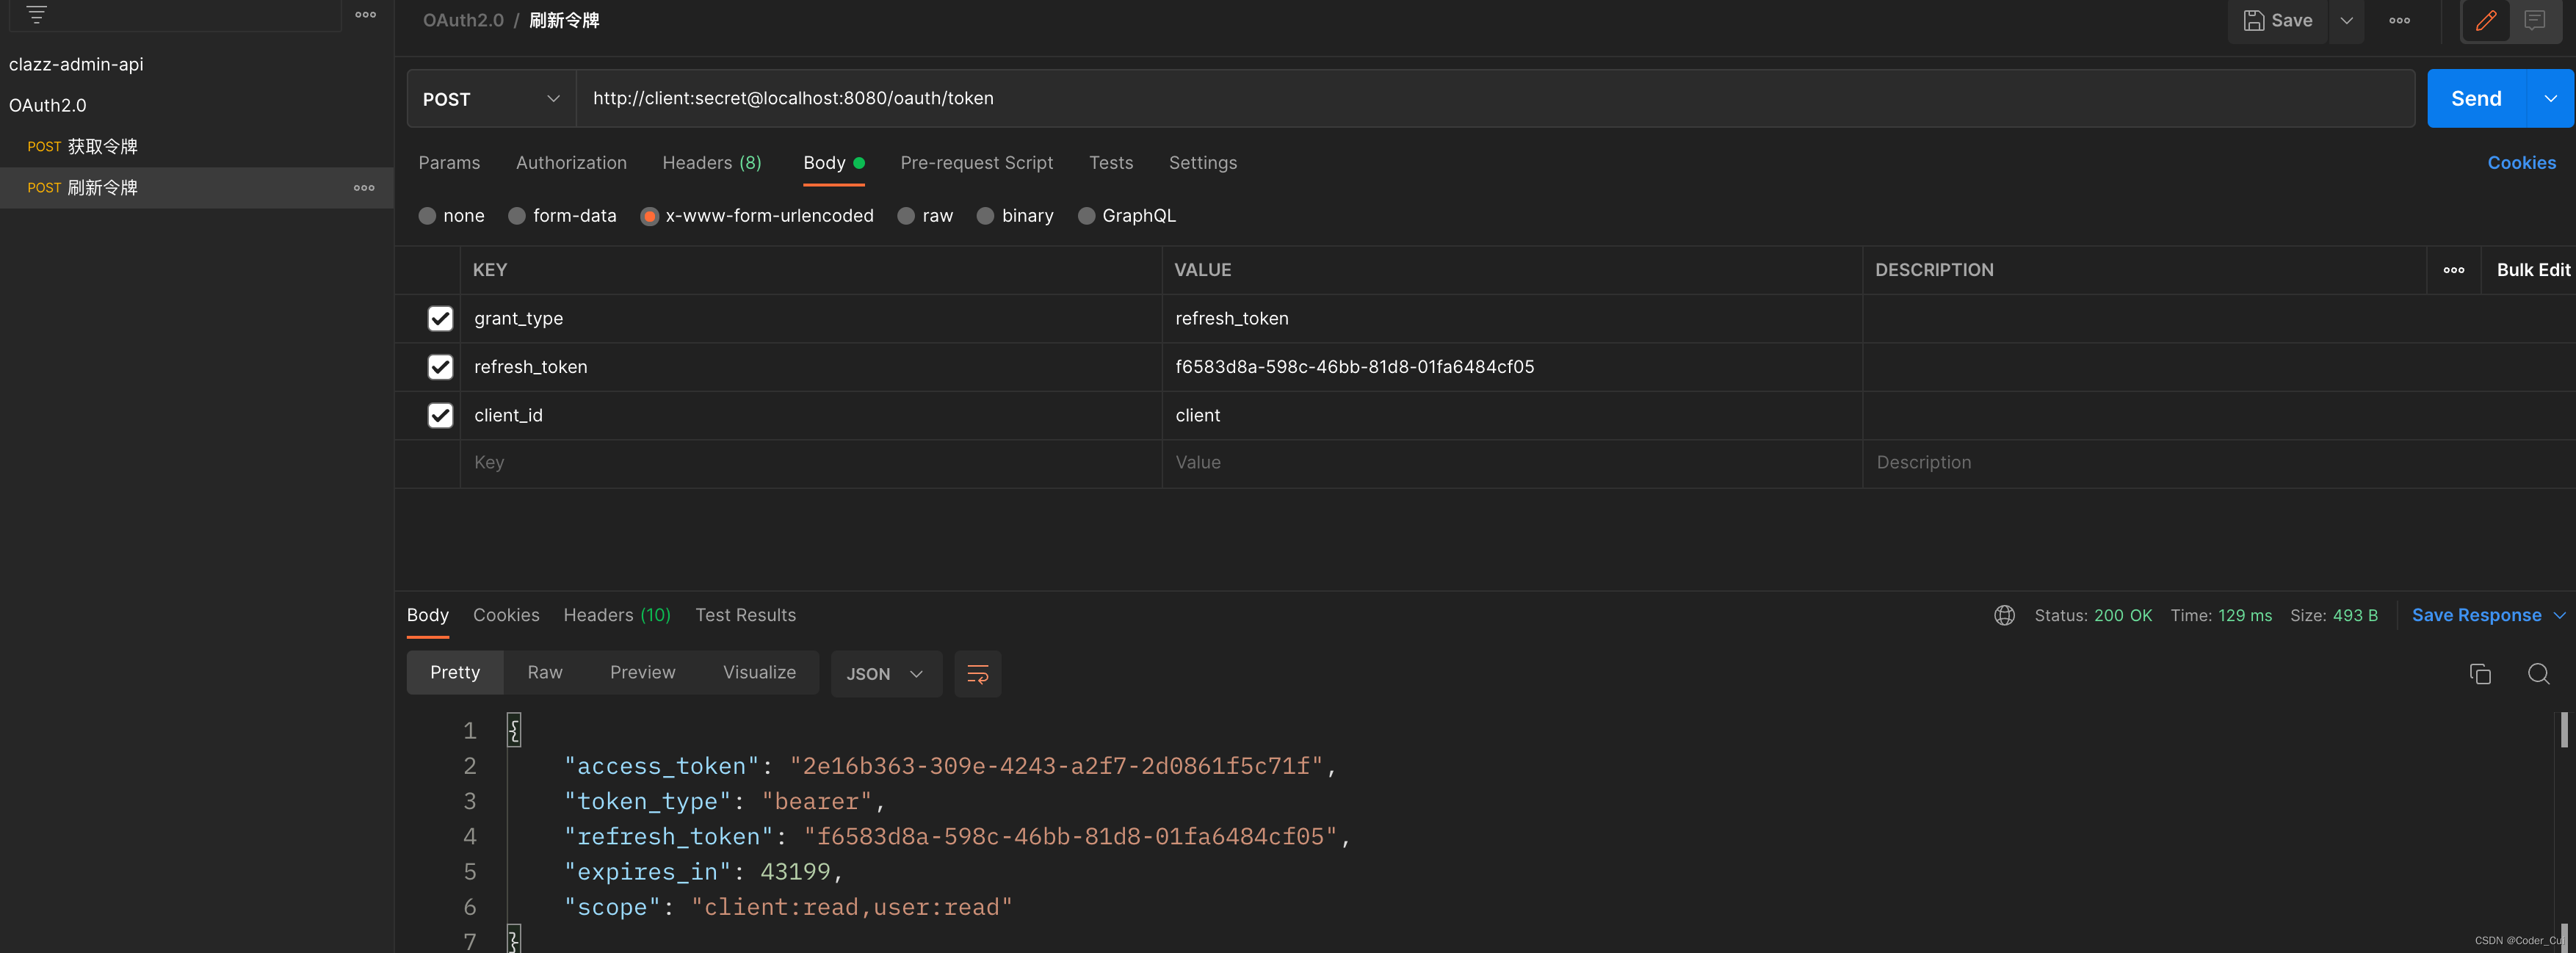Select the raw body type radio button
The width and height of the screenshot is (2576, 953).
pyautogui.click(x=906, y=216)
